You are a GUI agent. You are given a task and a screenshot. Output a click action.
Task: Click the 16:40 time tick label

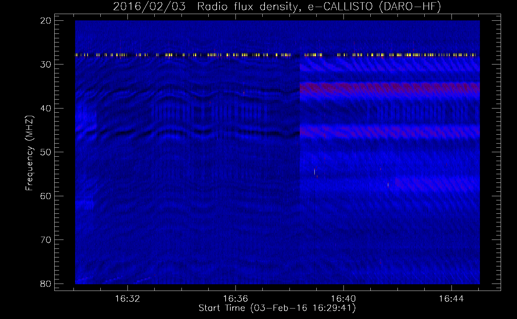point(343,299)
